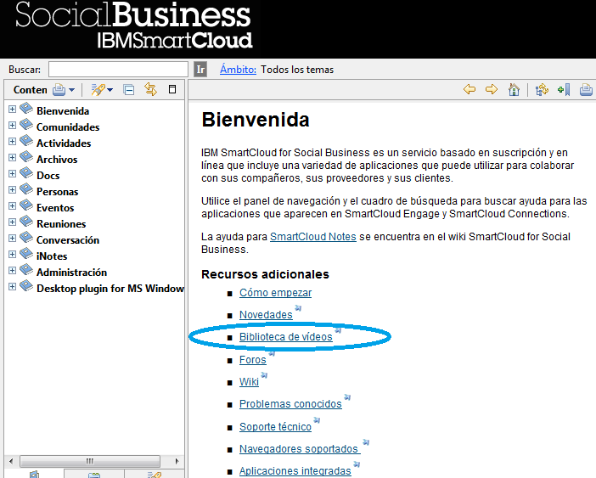Open the SmartCloud Notes link

(312, 237)
